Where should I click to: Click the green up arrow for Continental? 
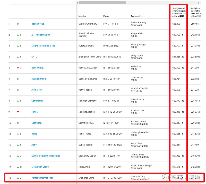(x=18, y=101)
